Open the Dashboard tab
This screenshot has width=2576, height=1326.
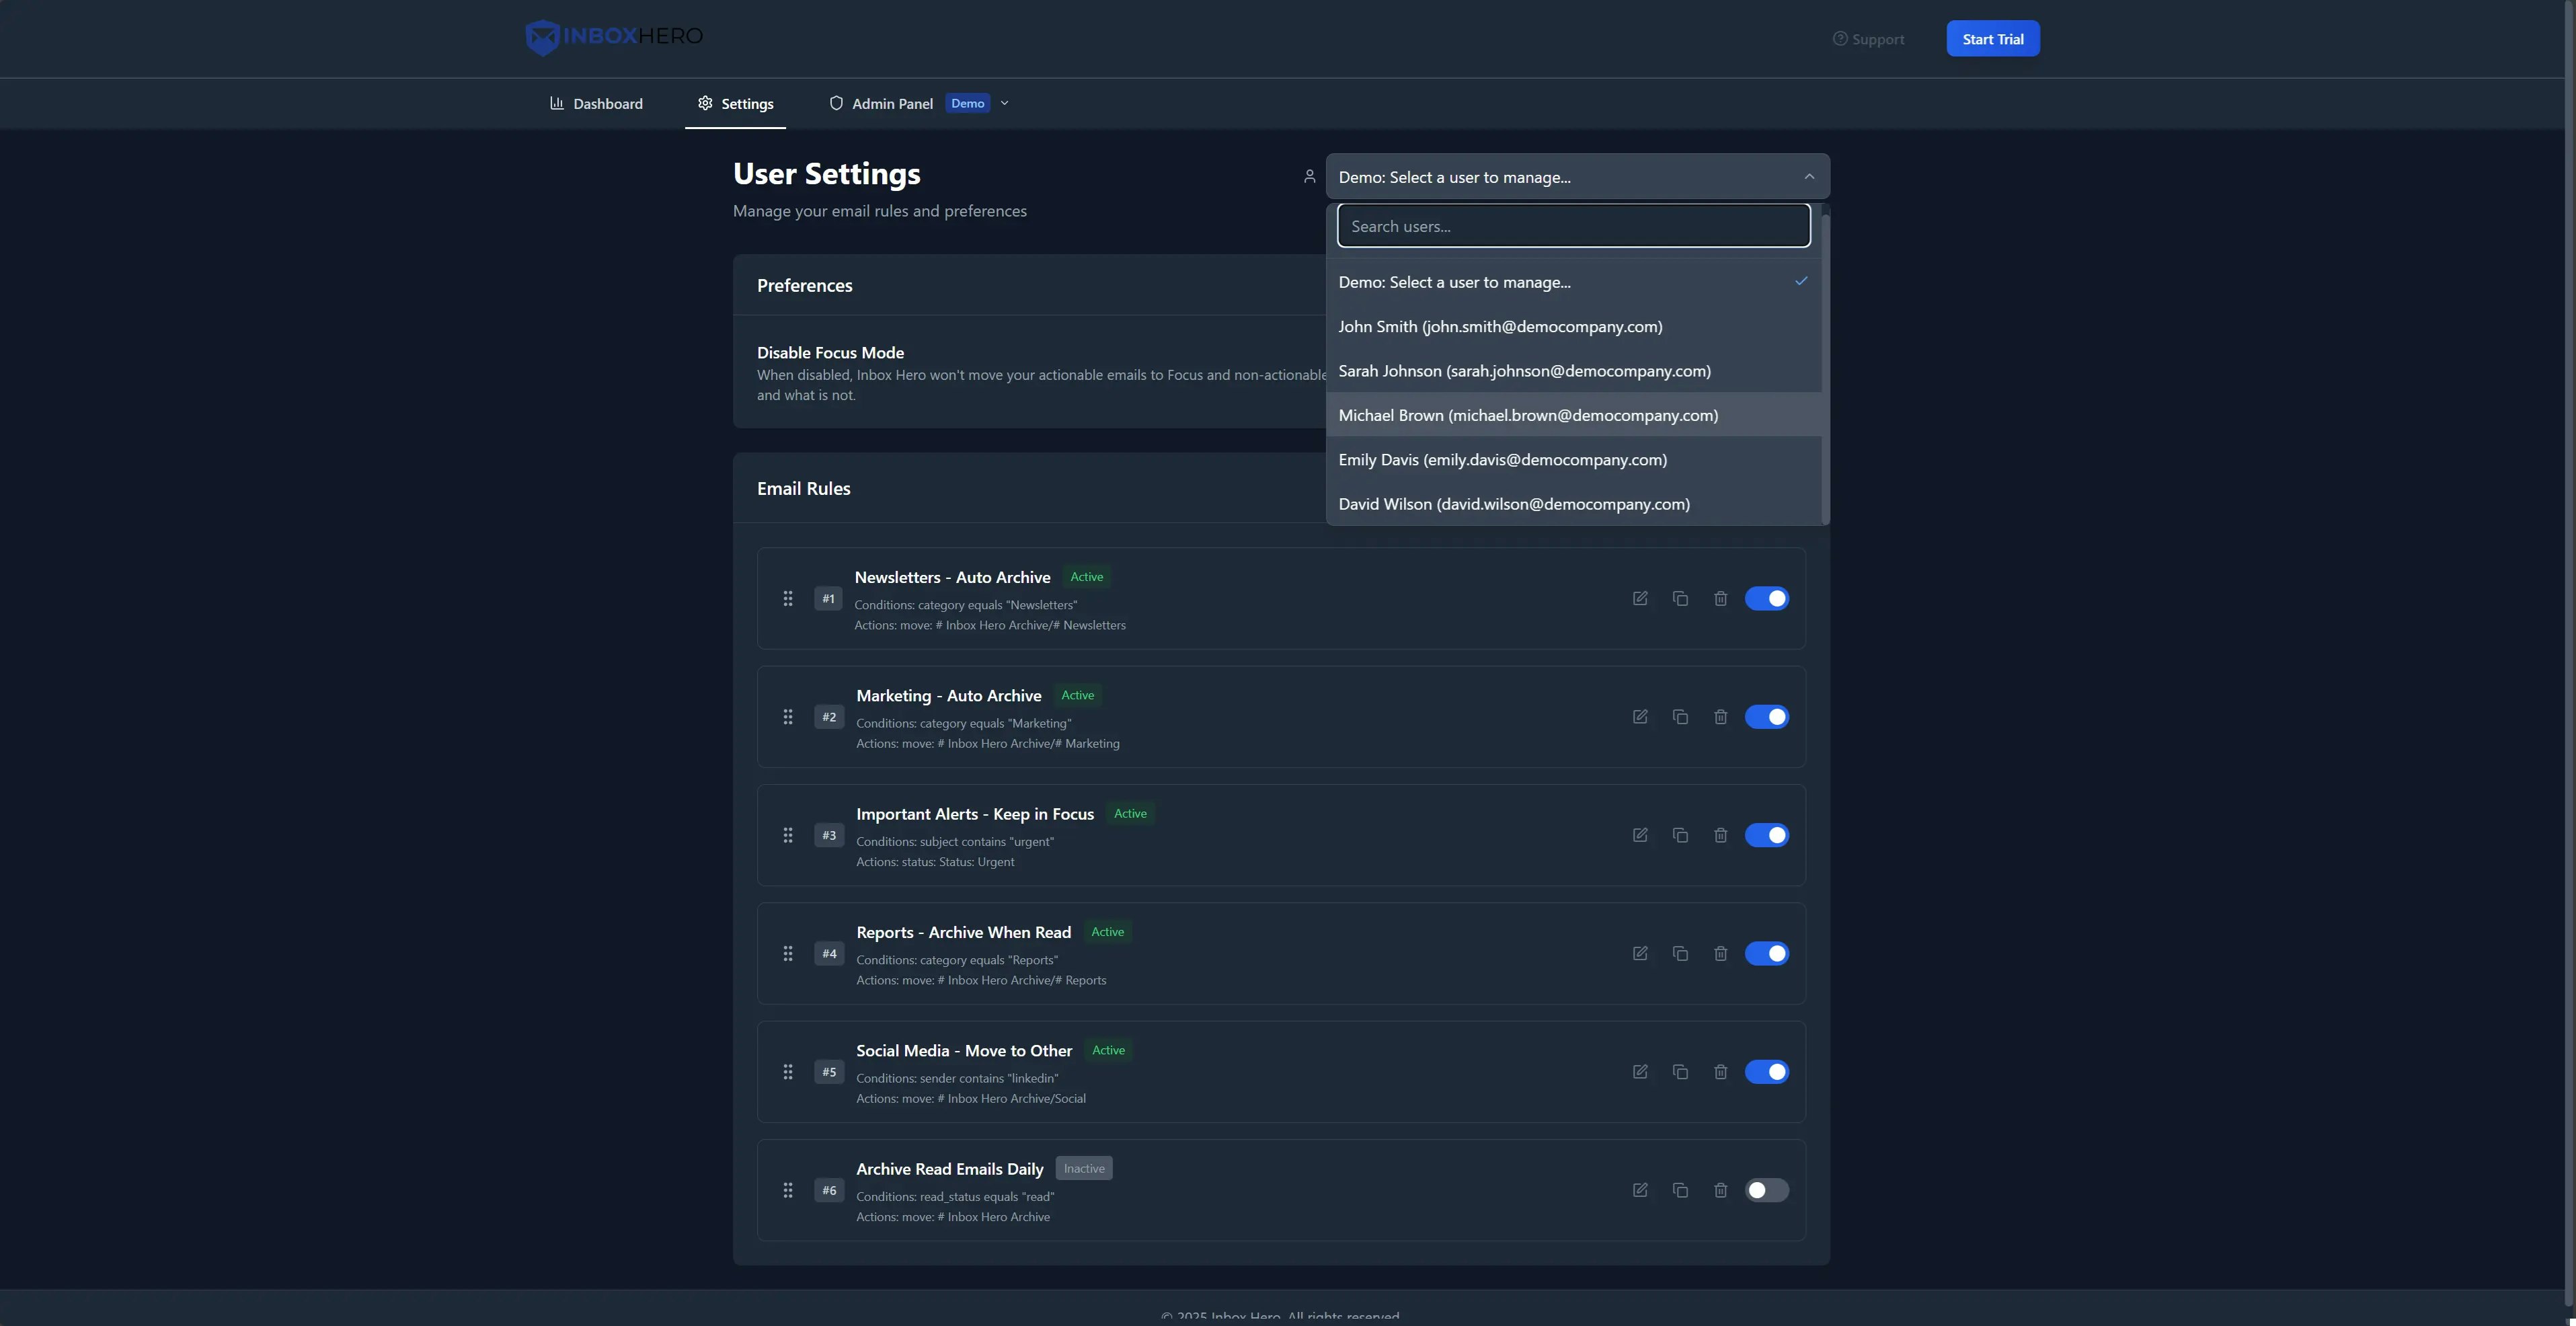596,104
